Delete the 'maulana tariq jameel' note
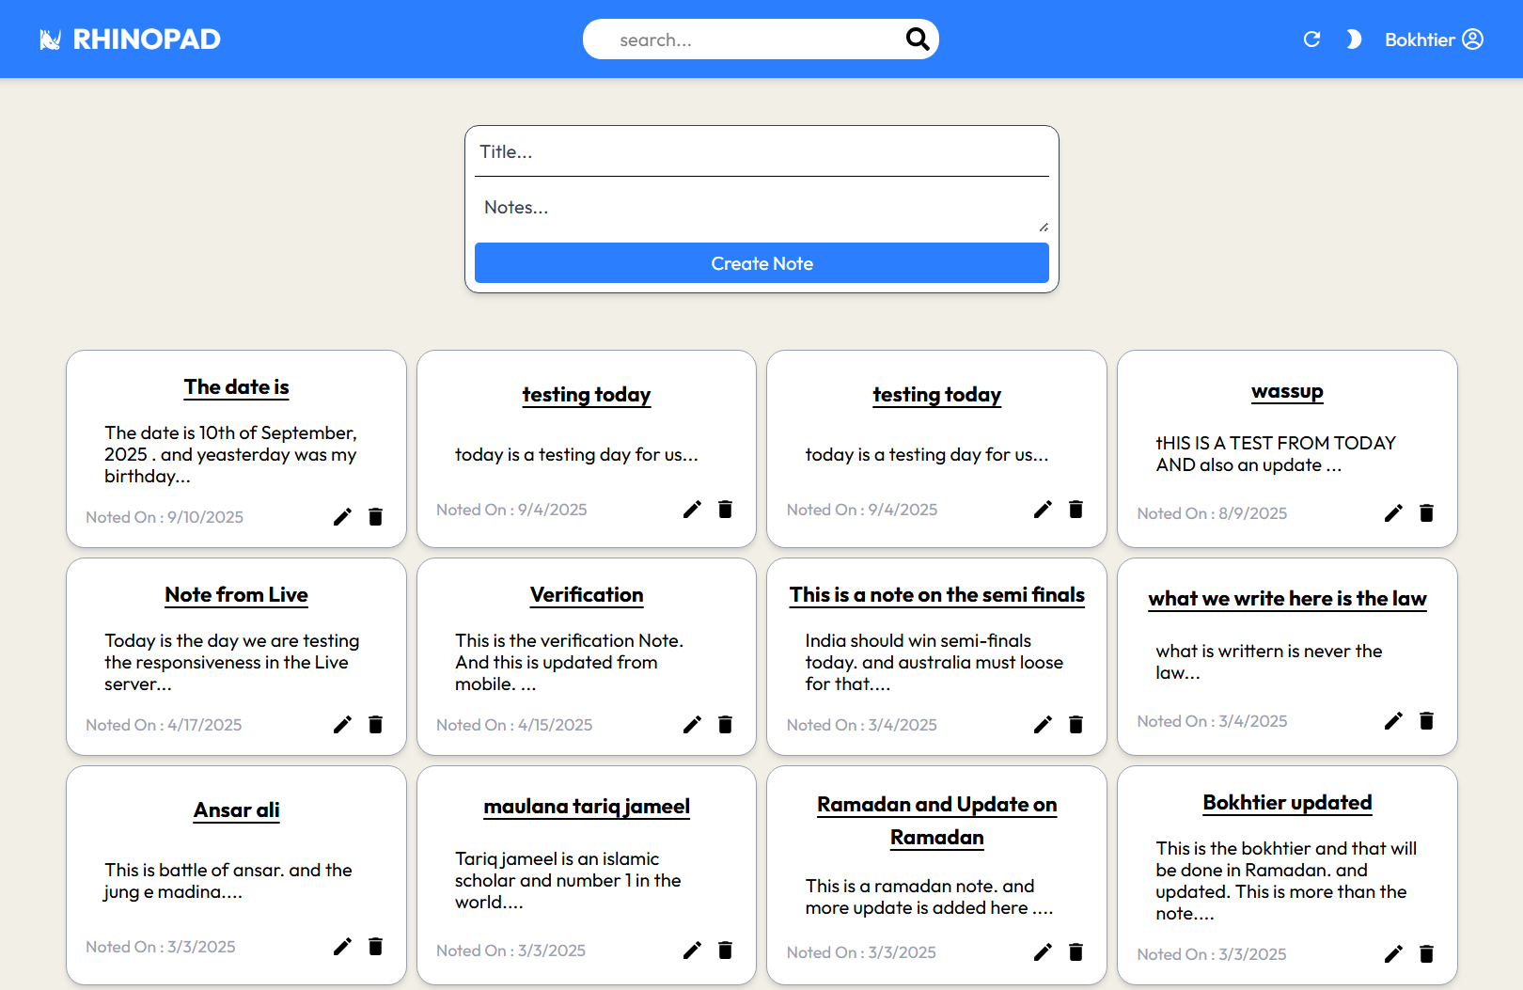1523x990 pixels. point(725,950)
